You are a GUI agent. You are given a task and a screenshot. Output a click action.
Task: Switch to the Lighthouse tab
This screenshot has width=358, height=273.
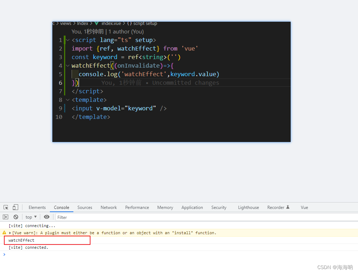click(x=248, y=207)
